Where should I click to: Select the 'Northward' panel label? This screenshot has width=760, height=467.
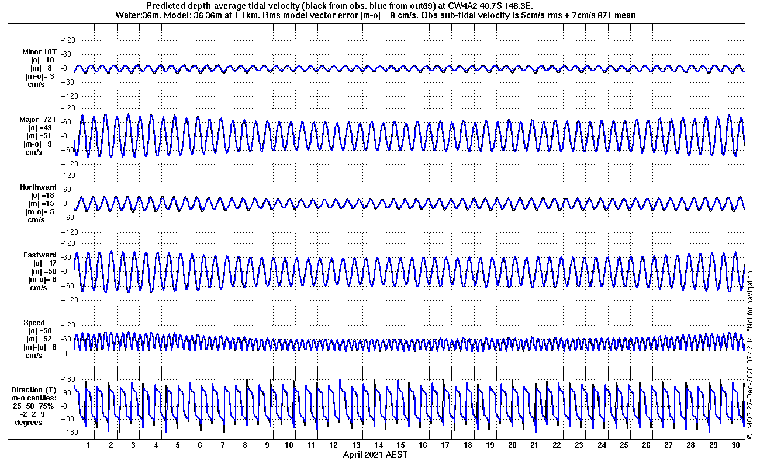(37, 187)
